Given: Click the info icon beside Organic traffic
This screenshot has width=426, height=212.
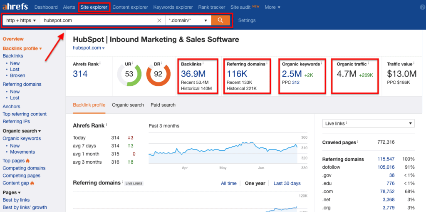Looking at the screenshot, I should coord(368,63).
